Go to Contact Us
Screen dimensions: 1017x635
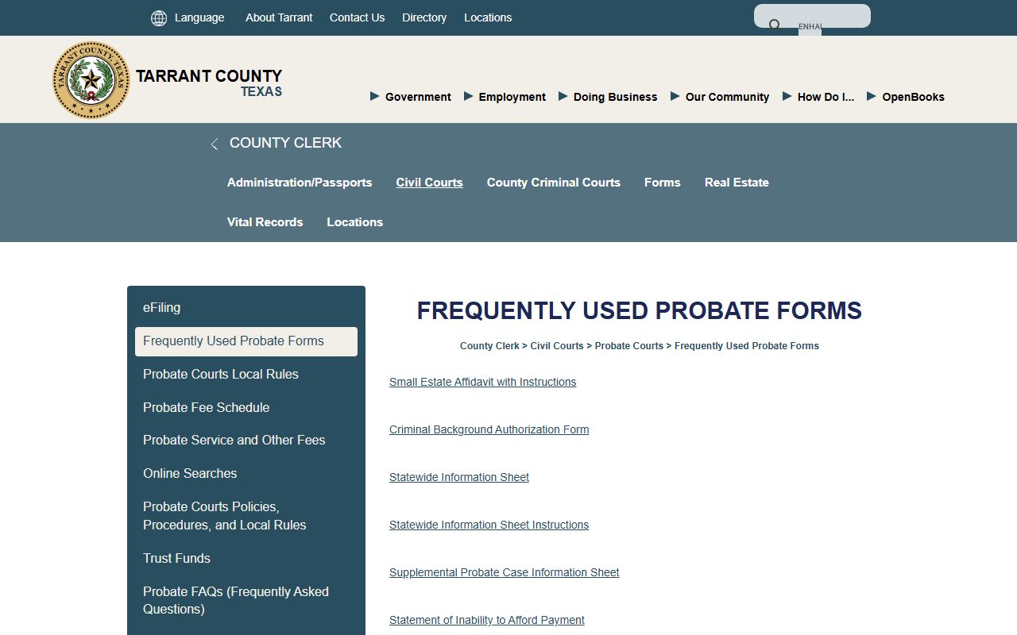[x=357, y=17]
